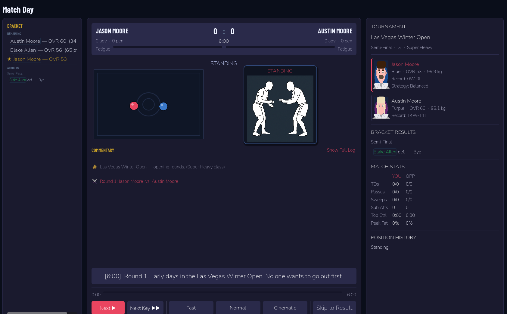Click the bell icon in commentary
Image resolution: width=507 pixels, height=314 pixels.
pos(95,167)
